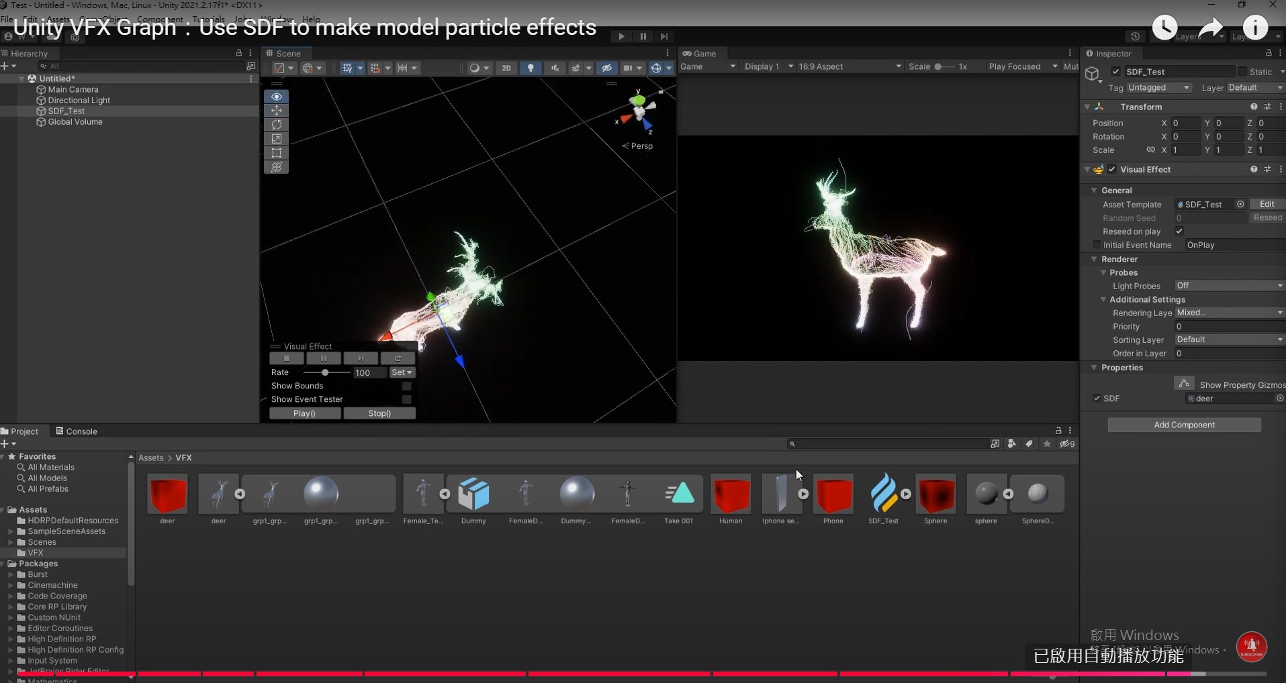Select the View (eye) tool in Scene
Viewport: 1286px width, 683px height.
tap(276, 97)
